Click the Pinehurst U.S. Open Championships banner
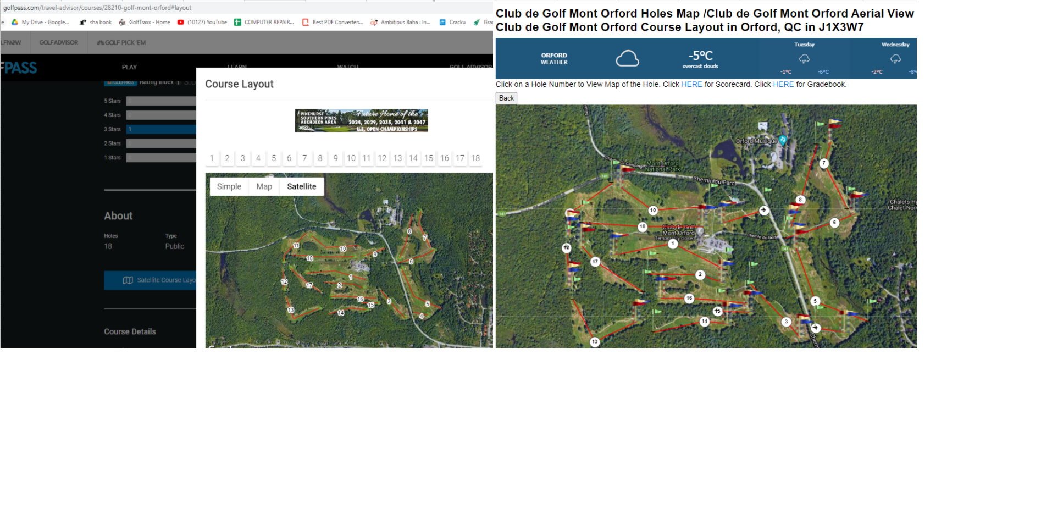The image size is (1052, 514). point(361,121)
